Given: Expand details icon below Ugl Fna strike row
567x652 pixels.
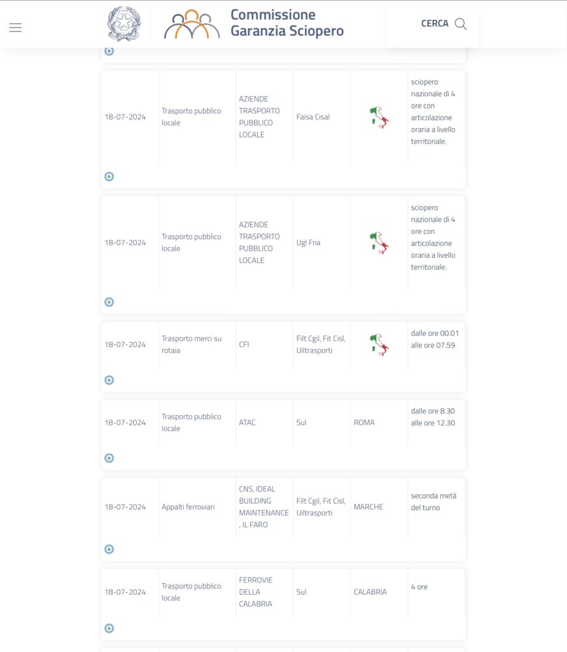Looking at the screenshot, I should 109,302.
